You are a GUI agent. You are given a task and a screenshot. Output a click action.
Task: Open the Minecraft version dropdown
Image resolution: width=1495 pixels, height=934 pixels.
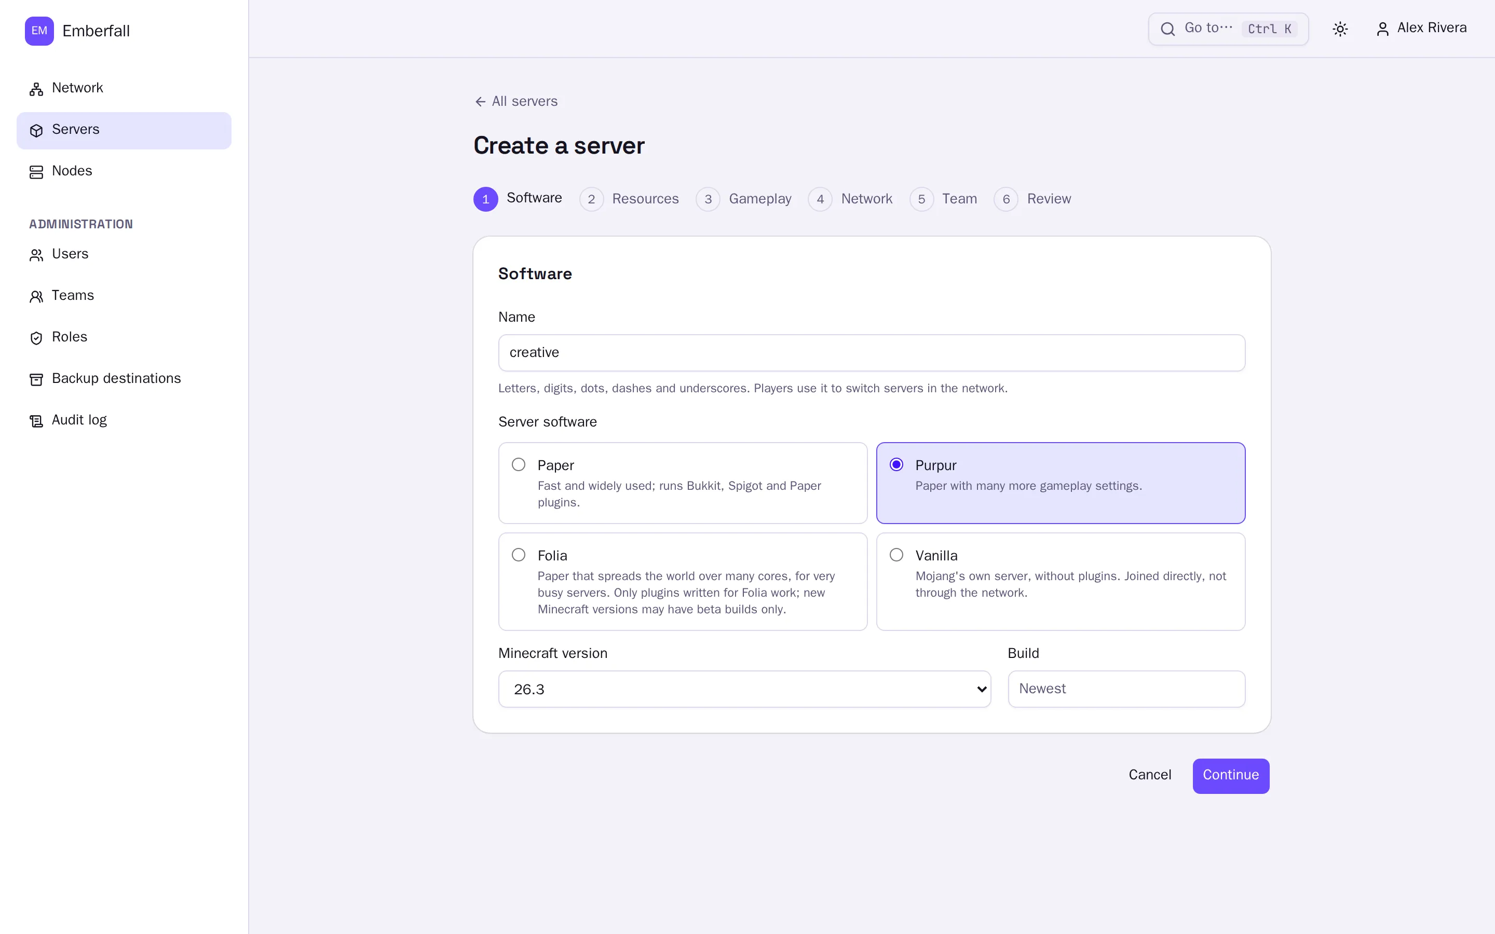click(x=744, y=690)
